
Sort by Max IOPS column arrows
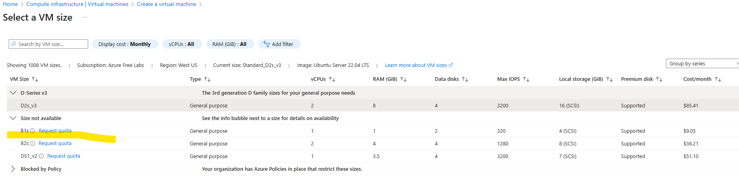click(526, 79)
